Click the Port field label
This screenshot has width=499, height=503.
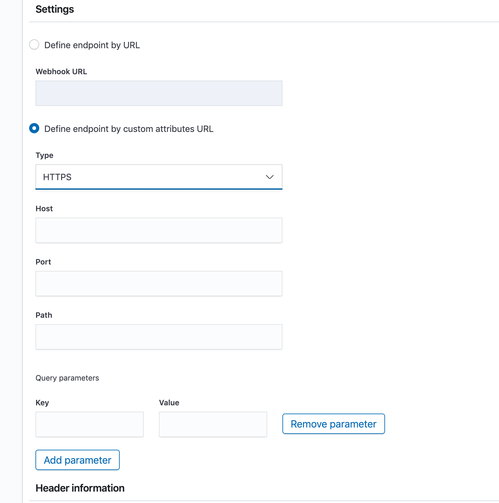coord(43,262)
